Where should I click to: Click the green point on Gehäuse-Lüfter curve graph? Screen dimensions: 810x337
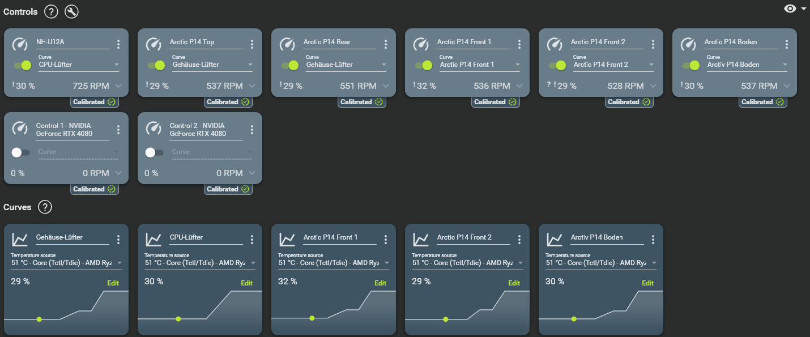point(39,319)
